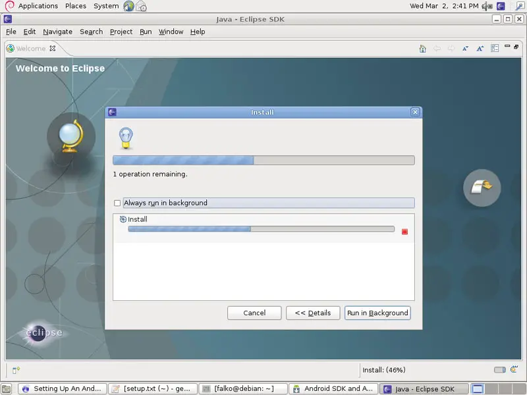Switch to falko@debian terminal taskbar window
The height and width of the screenshot is (395, 527).
click(x=243, y=389)
